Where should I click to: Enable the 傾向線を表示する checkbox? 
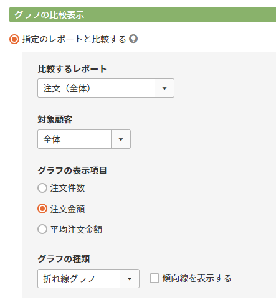[x=155, y=278]
